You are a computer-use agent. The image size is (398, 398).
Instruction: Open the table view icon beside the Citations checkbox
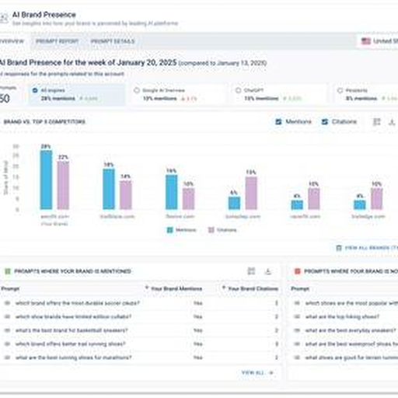coord(376,122)
